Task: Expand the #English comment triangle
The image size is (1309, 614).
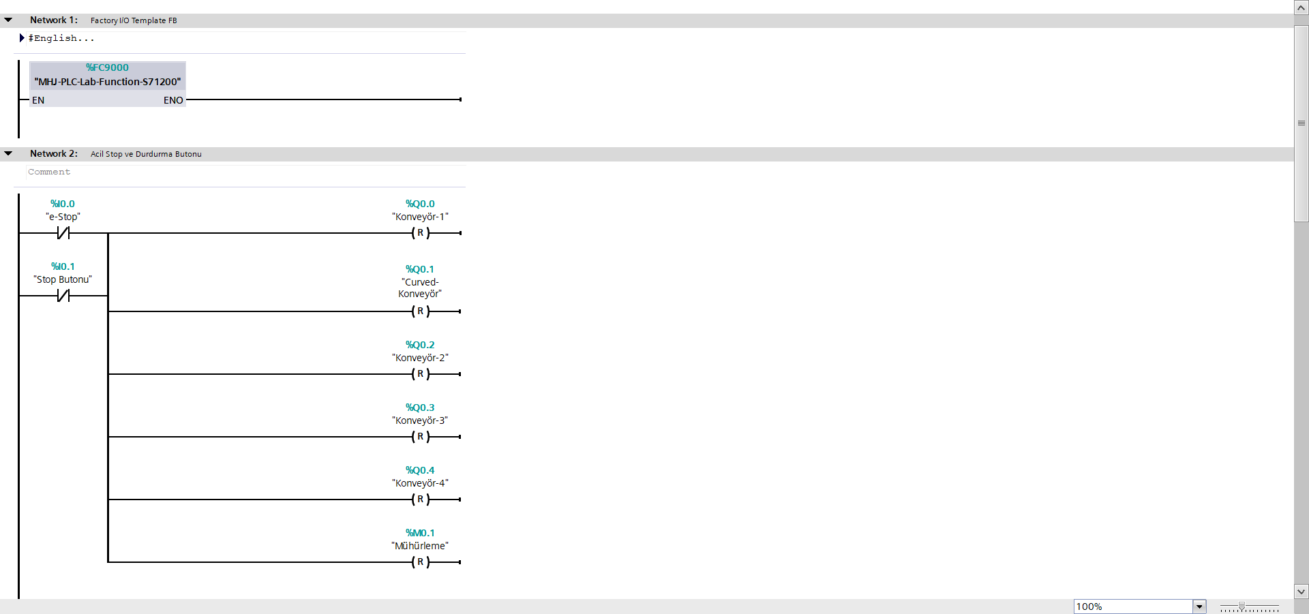Action: (22, 38)
